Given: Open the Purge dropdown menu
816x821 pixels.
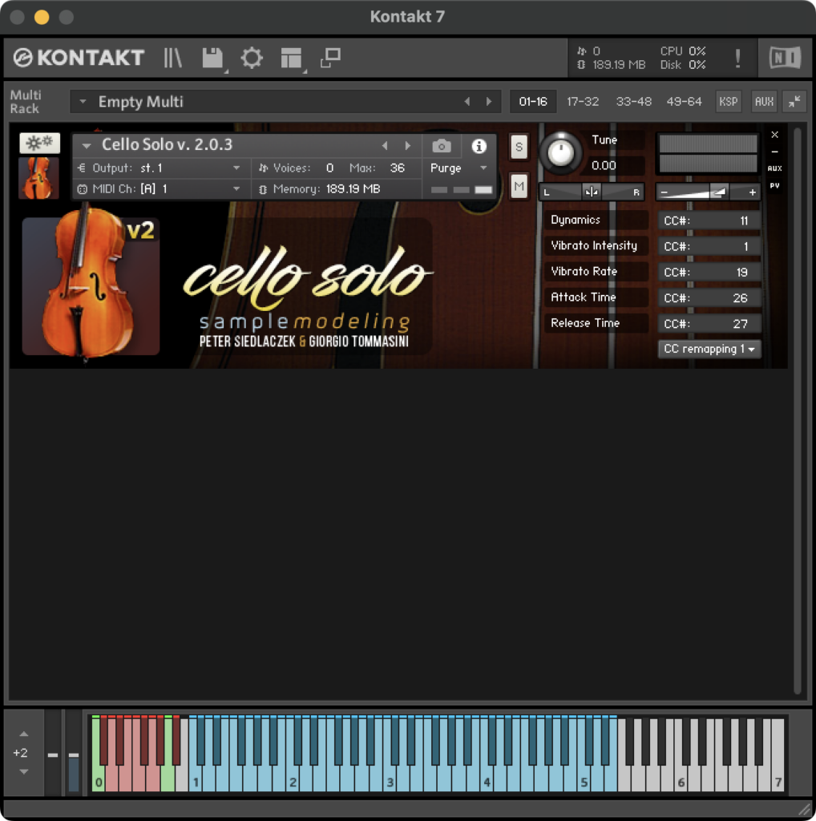Looking at the screenshot, I should pos(458,168).
